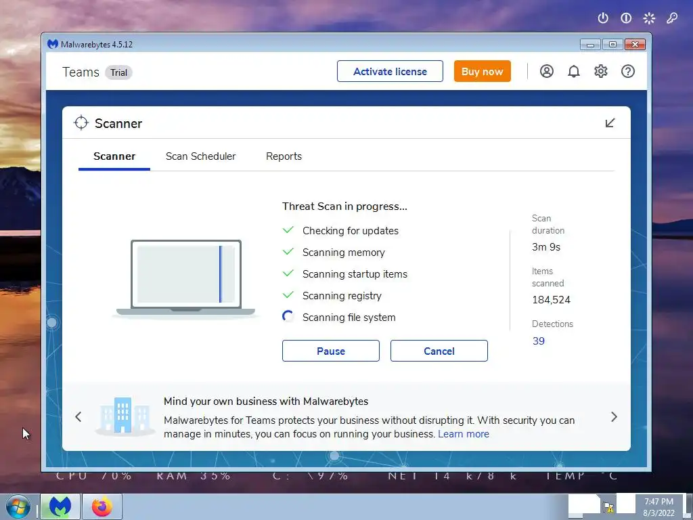
Task: Collapse the Scanner card with the arrow icon
Action: pos(610,123)
